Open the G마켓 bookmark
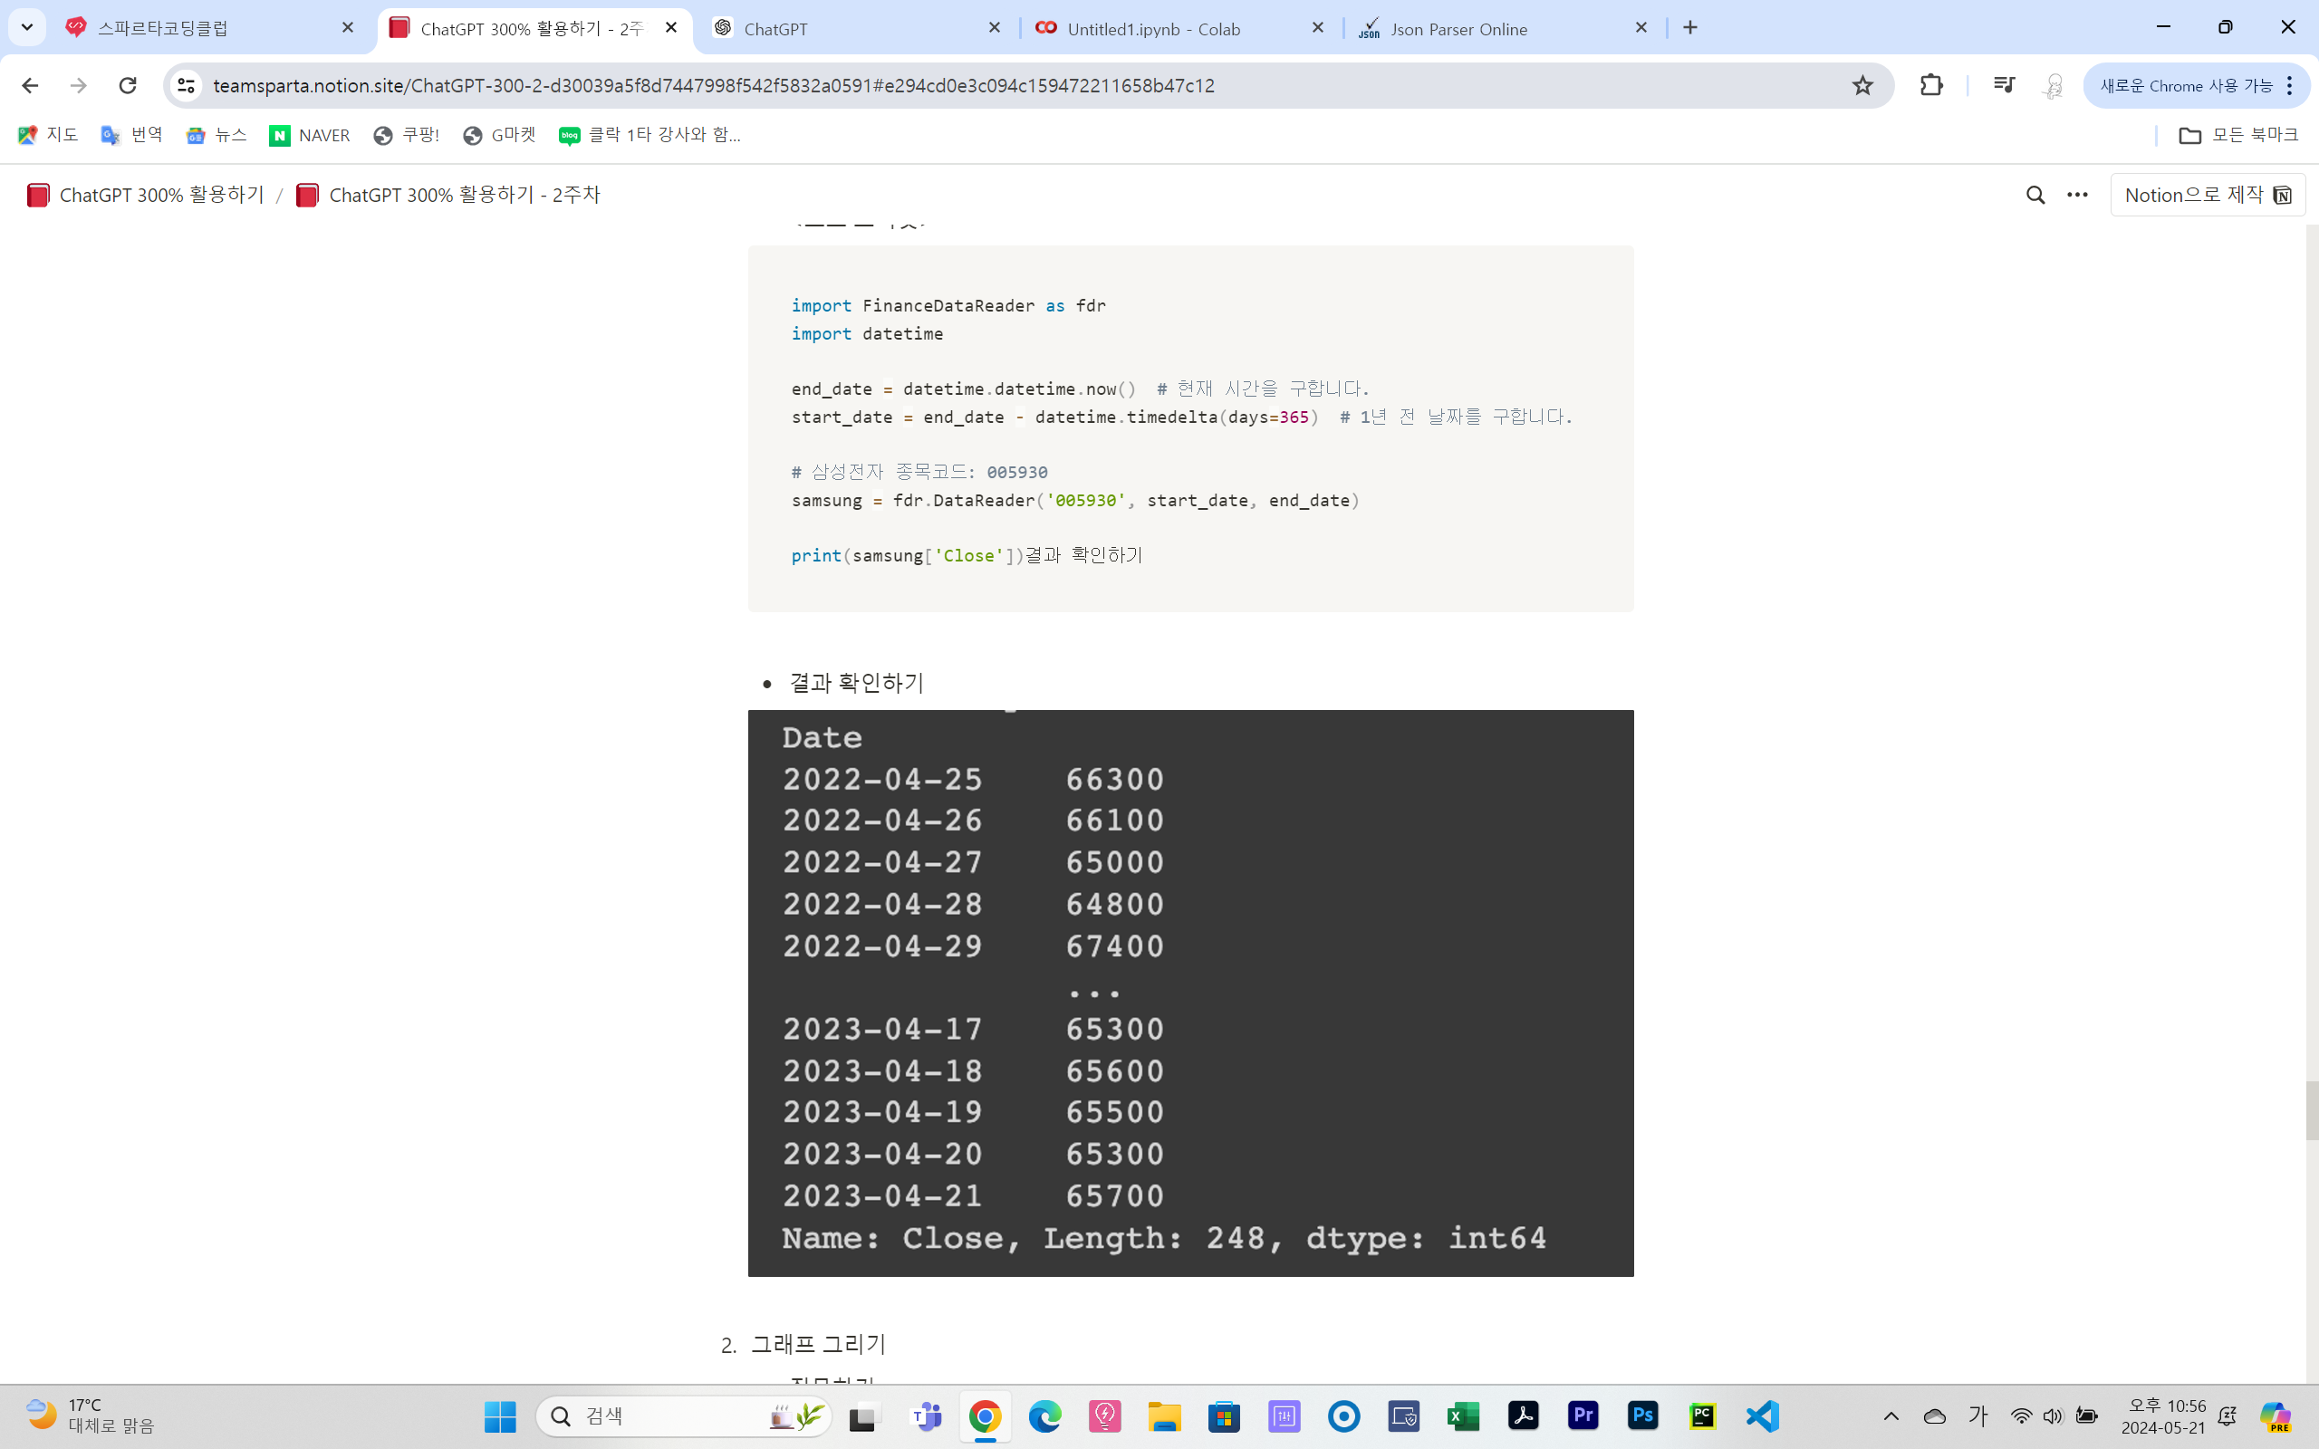This screenshot has height=1449, width=2319. (x=499, y=135)
